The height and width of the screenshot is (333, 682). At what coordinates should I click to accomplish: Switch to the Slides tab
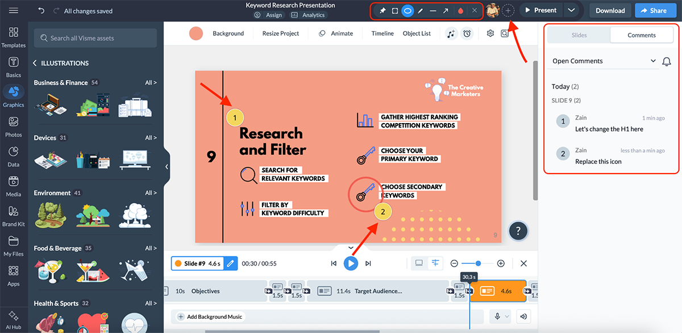[579, 35]
